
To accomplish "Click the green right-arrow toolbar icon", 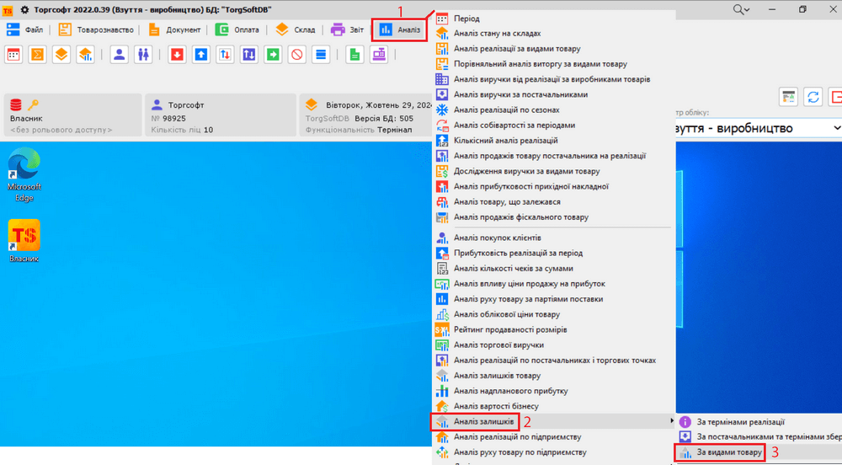I will click(273, 55).
